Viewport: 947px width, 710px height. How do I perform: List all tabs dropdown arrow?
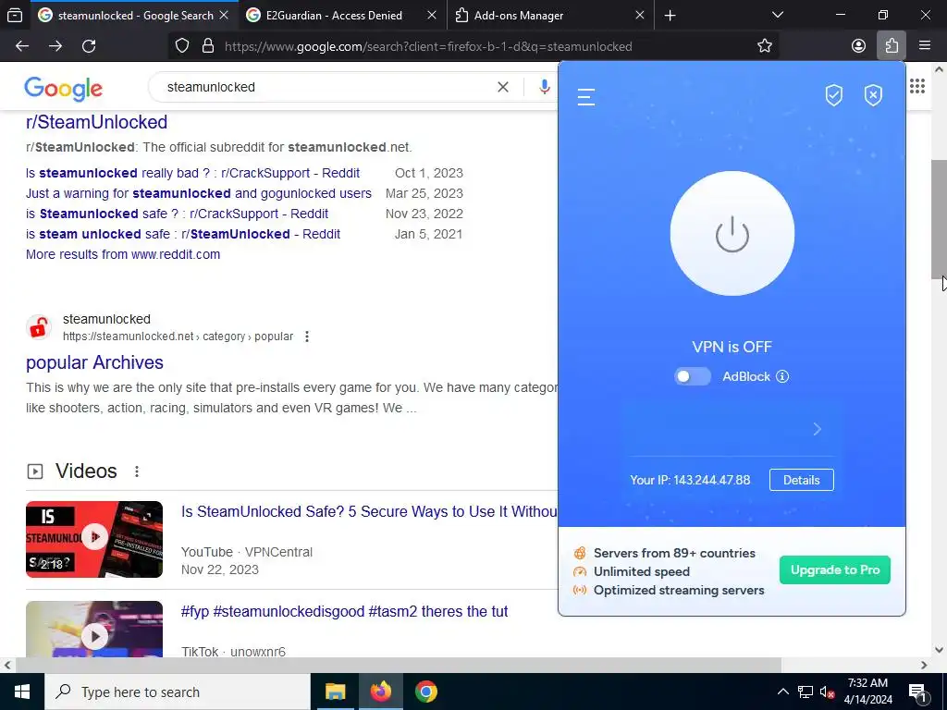pos(778,15)
